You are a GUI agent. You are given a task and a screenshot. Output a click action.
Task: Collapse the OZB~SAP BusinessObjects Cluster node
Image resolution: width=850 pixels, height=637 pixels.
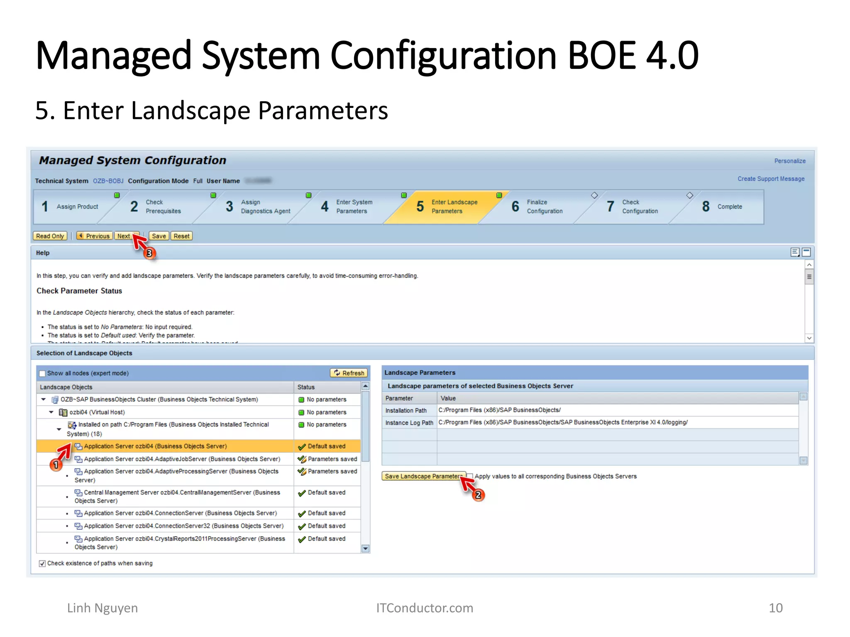point(44,399)
